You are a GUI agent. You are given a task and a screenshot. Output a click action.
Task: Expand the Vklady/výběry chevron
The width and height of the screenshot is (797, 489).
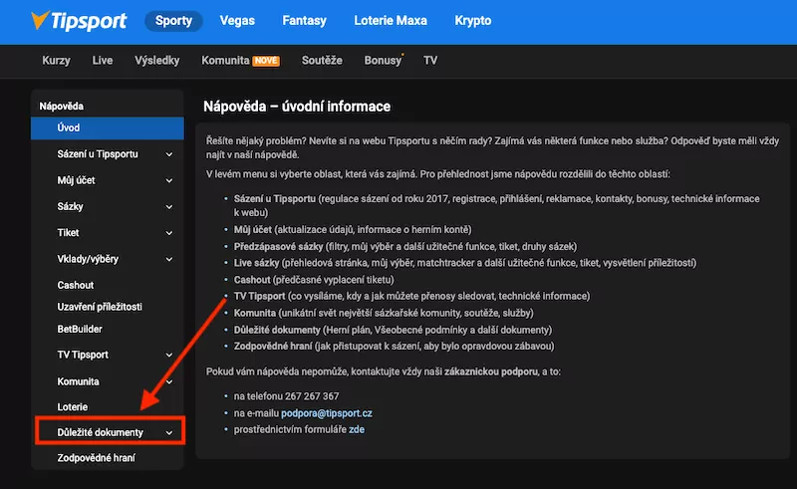pos(169,259)
